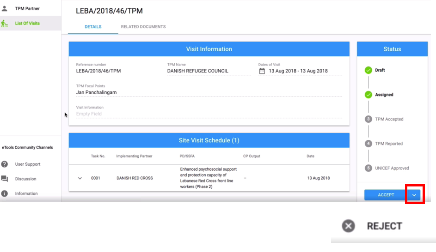Viewport: 436px width, 252px height.
Task: Click the green Assigned status checkmark
Action: [x=368, y=95]
